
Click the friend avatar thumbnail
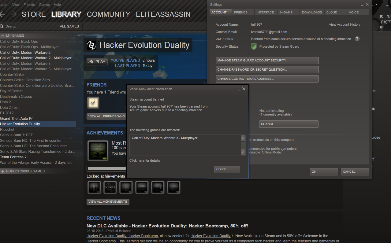93,103
